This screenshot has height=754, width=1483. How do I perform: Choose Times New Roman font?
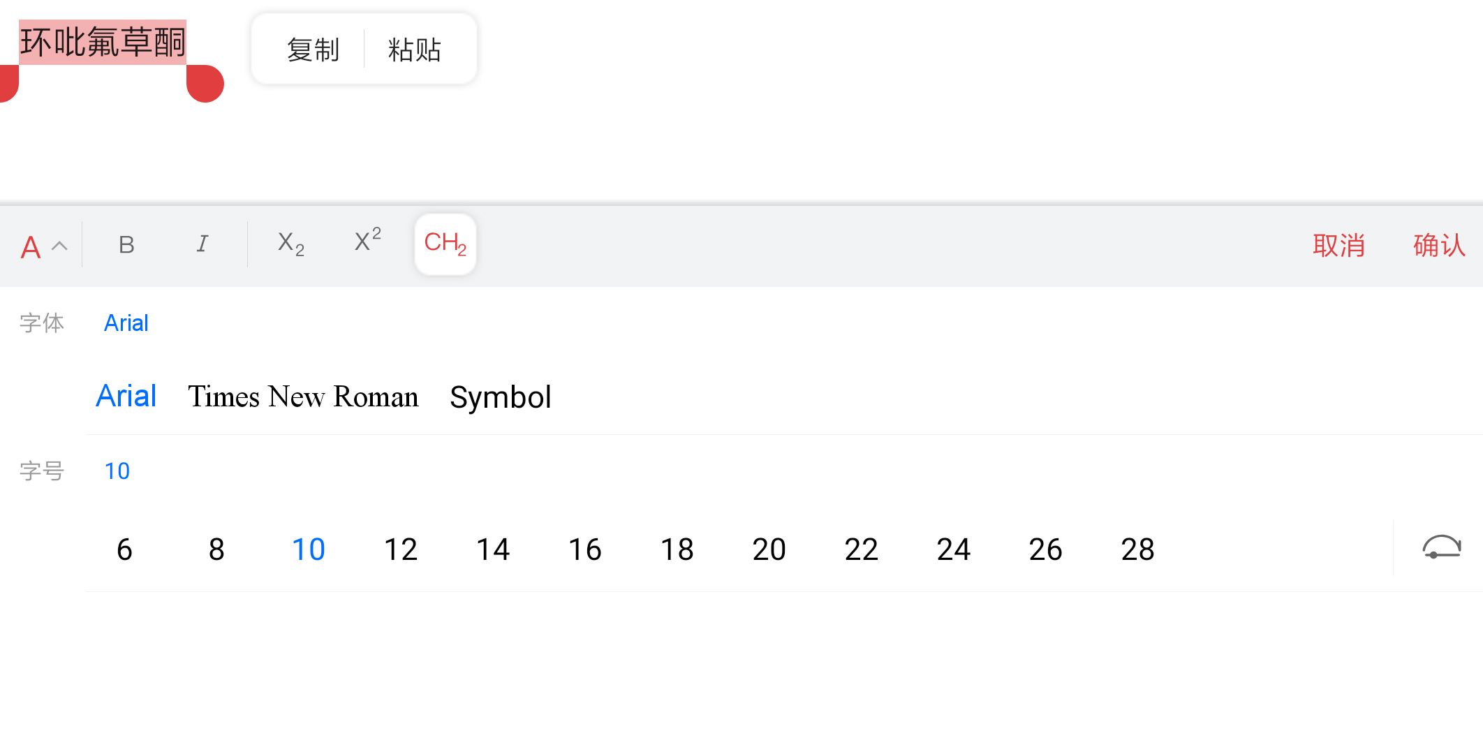303,397
